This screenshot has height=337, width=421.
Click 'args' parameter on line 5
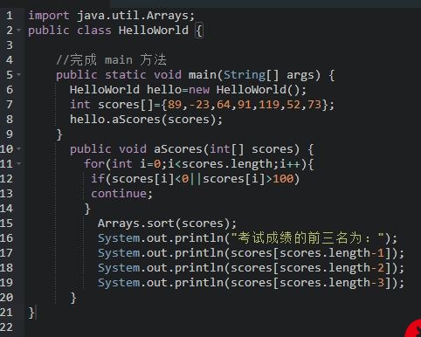pos(300,75)
